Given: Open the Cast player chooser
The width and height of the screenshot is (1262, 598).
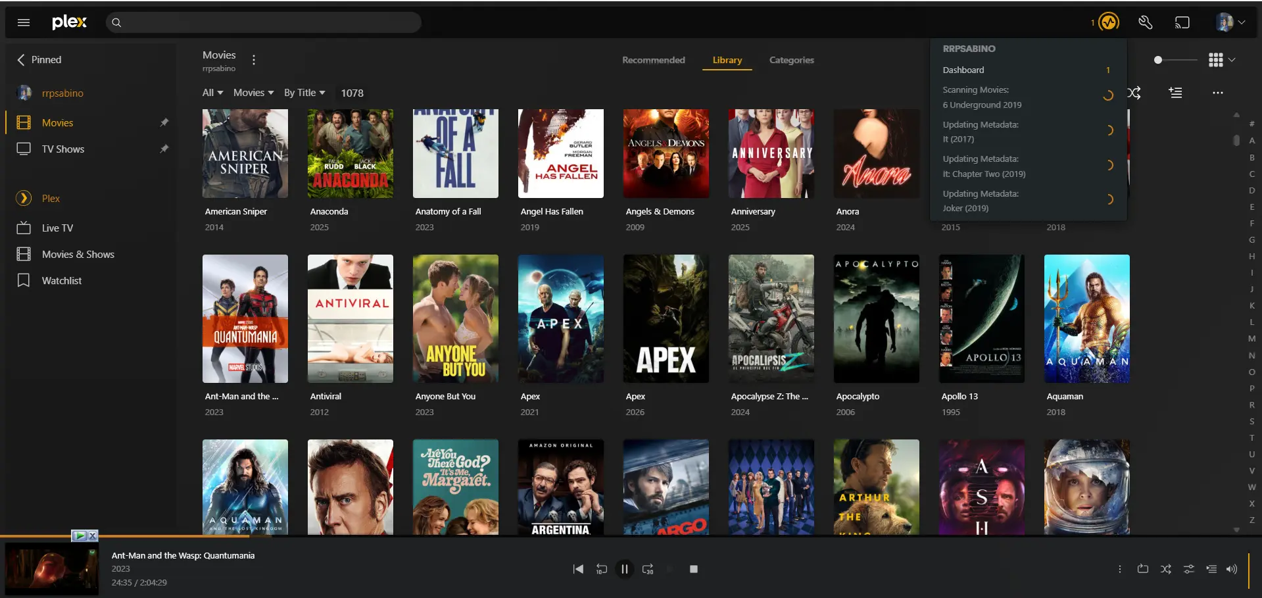Looking at the screenshot, I should click(x=1182, y=22).
